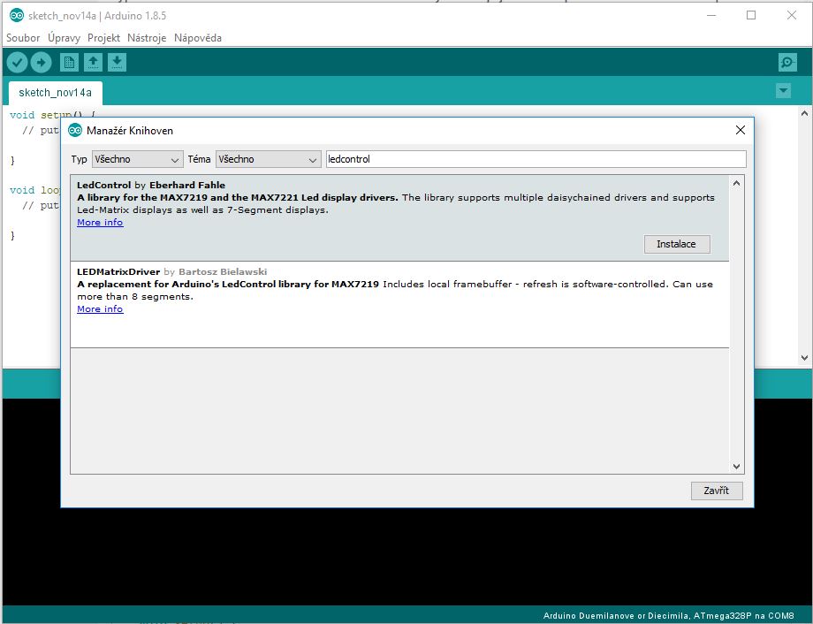Click the Open sketch up-arrow icon
This screenshot has height=624, width=813.
tap(93, 62)
